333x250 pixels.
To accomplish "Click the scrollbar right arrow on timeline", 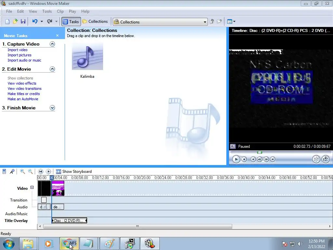I will click(330, 227).
